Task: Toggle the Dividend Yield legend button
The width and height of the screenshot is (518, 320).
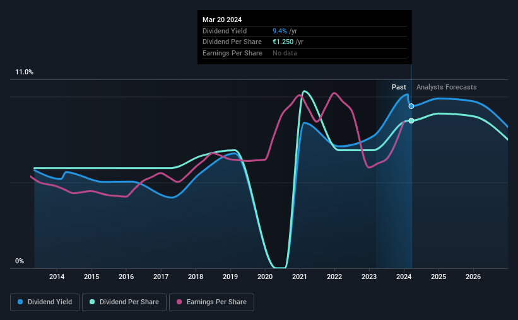Action: pyautogui.click(x=45, y=302)
